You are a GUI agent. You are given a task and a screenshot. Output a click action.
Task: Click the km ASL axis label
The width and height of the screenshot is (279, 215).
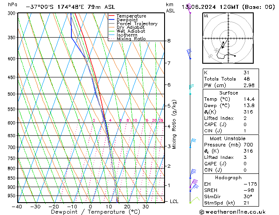coord(170,8)
